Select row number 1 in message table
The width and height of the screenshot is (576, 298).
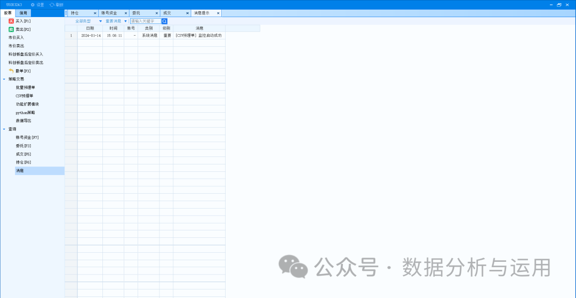[x=71, y=36]
